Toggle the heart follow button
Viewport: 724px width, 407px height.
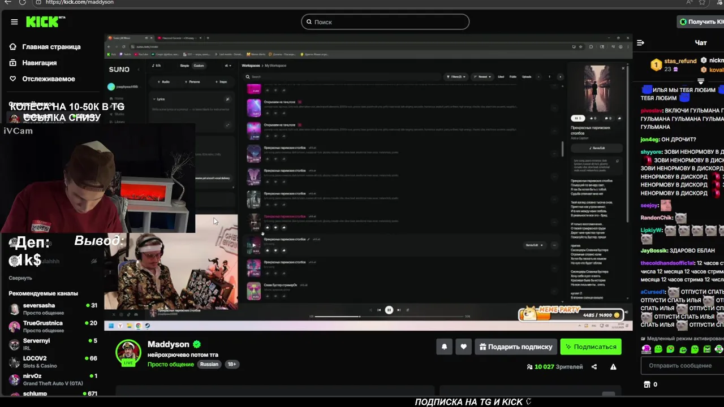(x=463, y=347)
